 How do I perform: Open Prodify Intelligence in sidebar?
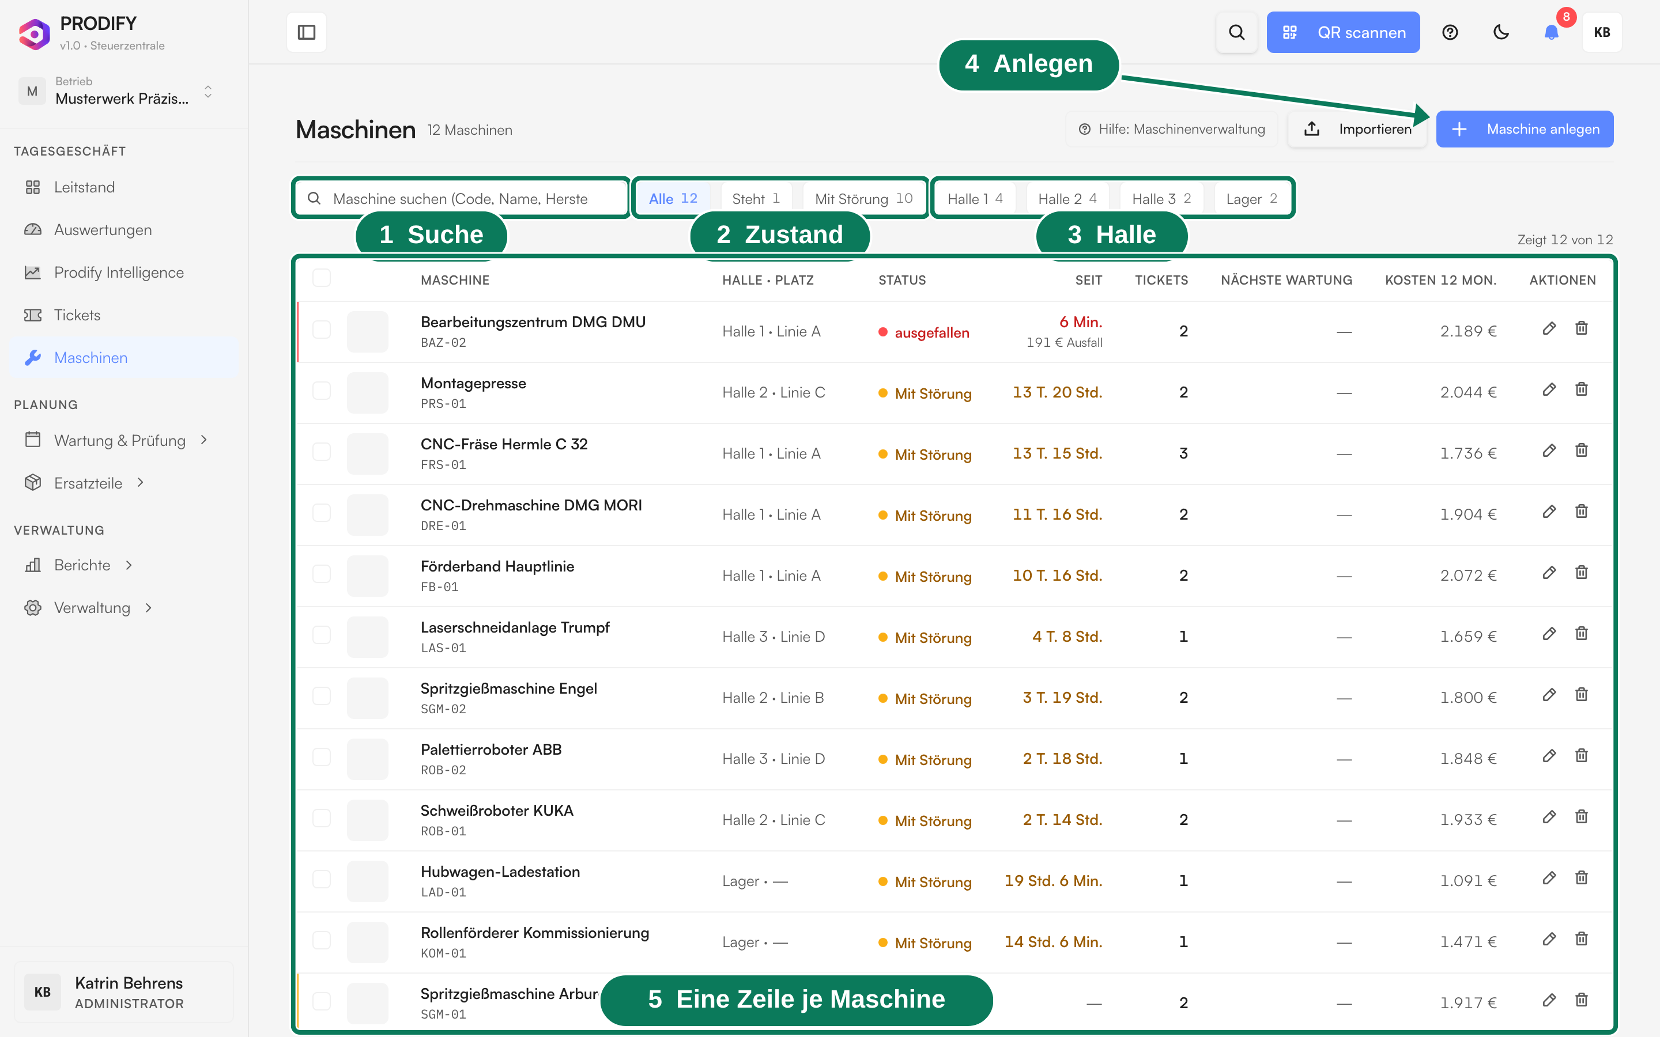click(123, 273)
